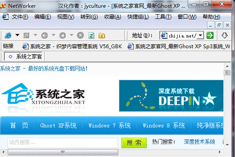Click the green 搜索 button
Image resolution: width=235 pixels, height=157 pixels.
[134, 143]
